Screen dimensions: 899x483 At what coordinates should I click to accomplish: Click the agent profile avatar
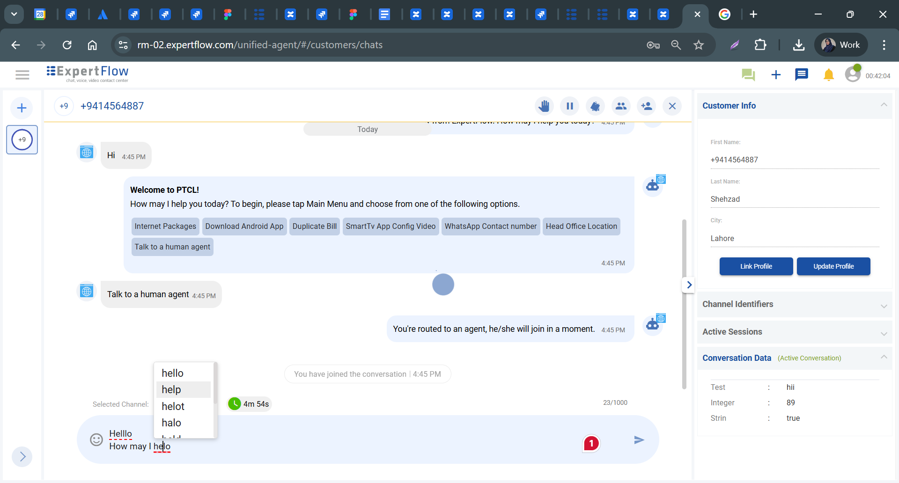(853, 74)
